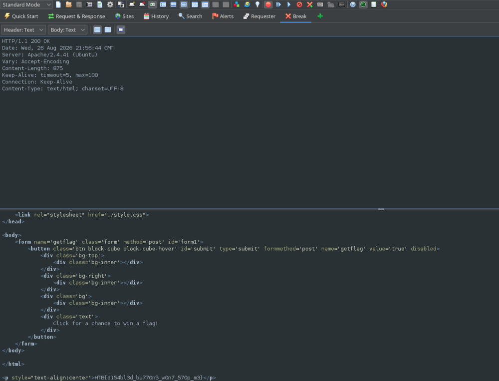This screenshot has height=381, width=499.
Task: Open Options via the gear icon
Action: 110,4
